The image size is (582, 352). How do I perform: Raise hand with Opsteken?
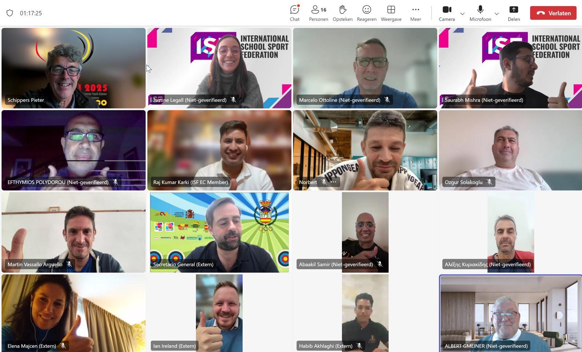click(x=342, y=13)
